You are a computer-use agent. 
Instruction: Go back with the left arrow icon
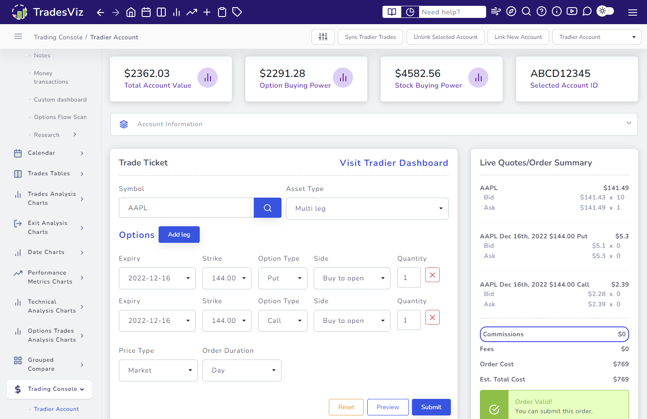(101, 12)
